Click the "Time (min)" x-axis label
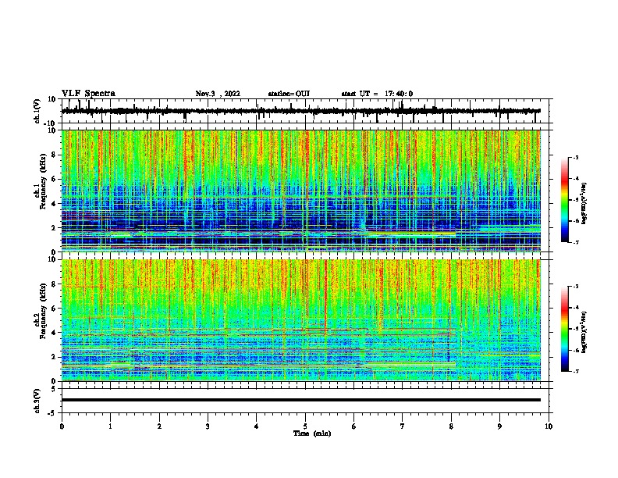The image size is (618, 478). pos(312,433)
